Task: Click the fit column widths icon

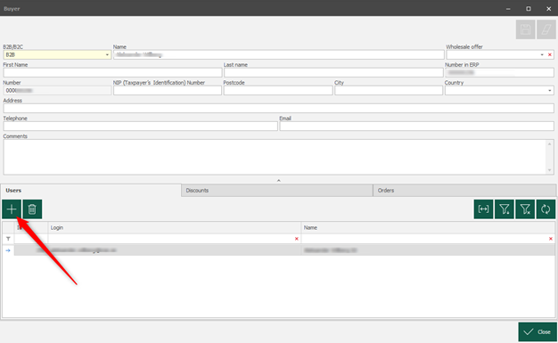Action: pyautogui.click(x=483, y=209)
